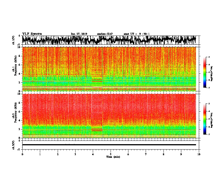Click the time axis tick label "2"
224x173 pixels.
pos(58,154)
